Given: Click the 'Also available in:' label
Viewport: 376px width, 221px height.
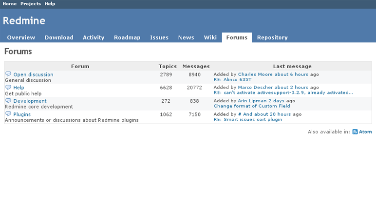Looking at the screenshot, I should coord(329,132).
